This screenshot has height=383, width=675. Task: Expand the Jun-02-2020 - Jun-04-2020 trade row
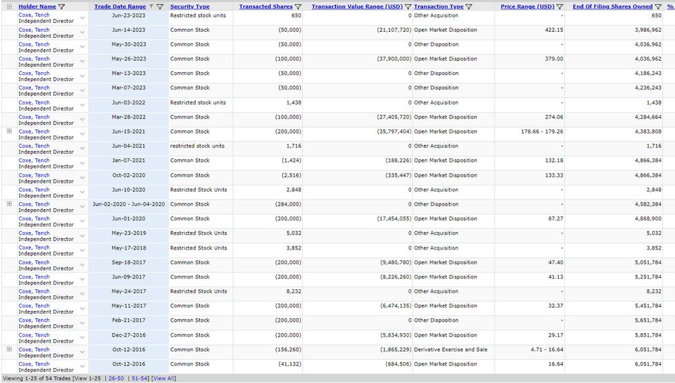[9, 204]
